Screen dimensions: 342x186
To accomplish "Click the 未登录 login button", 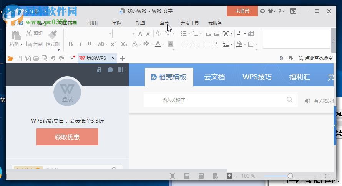I will coord(242,11).
